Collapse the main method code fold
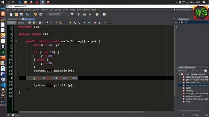The width and height of the screenshot is (209, 117). click(x=16, y=41)
